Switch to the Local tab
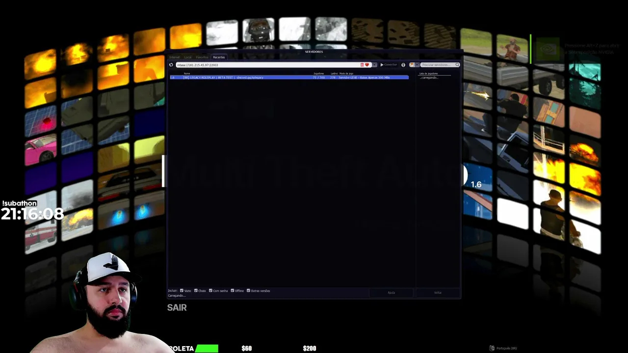The image size is (628, 353). coord(188,57)
